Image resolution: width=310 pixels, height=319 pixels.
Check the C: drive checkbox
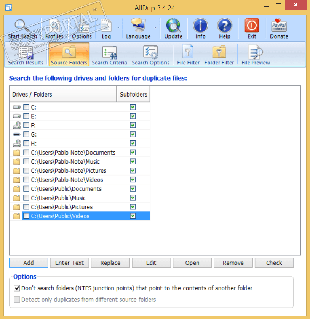[x=26, y=107]
